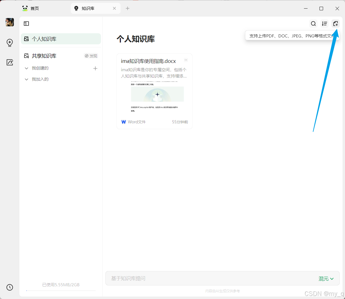Minimize the ima window
Screen dimensions: 345x299
(x=306, y=8)
